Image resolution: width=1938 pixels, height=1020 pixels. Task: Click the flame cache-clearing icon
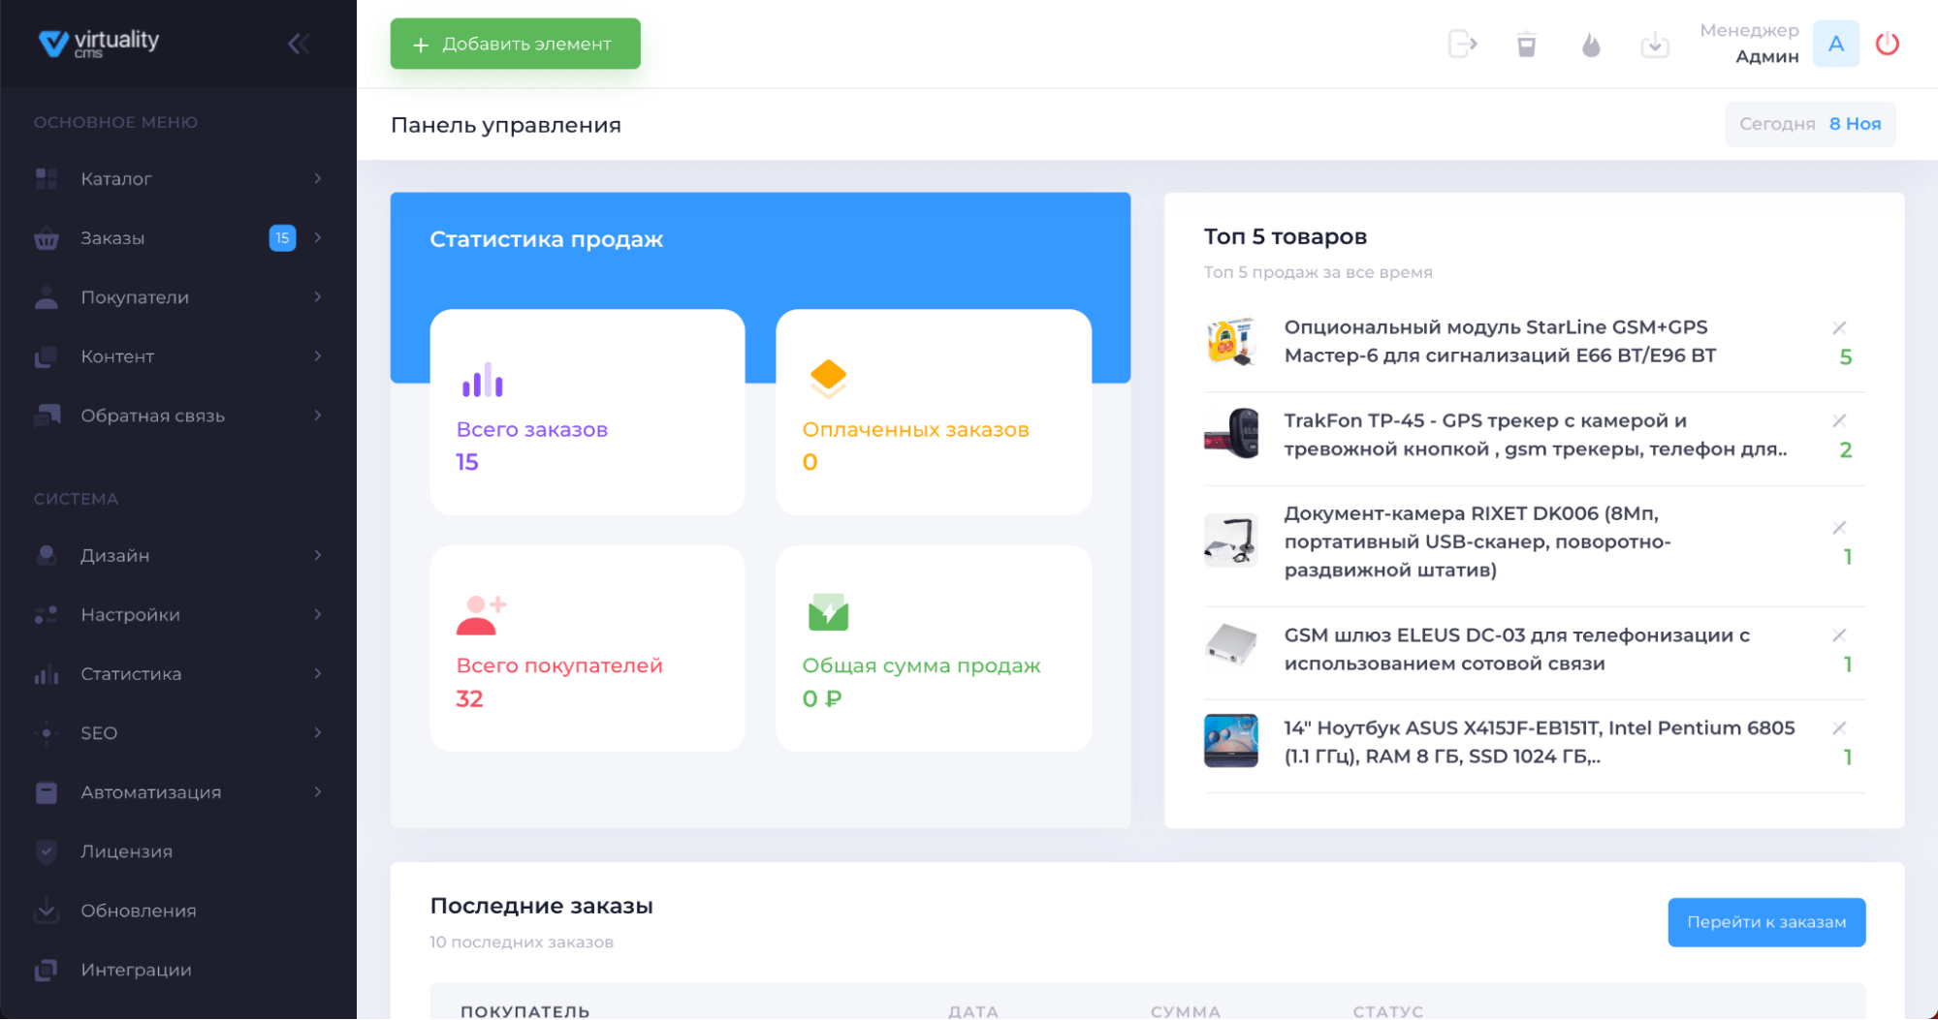click(1590, 44)
